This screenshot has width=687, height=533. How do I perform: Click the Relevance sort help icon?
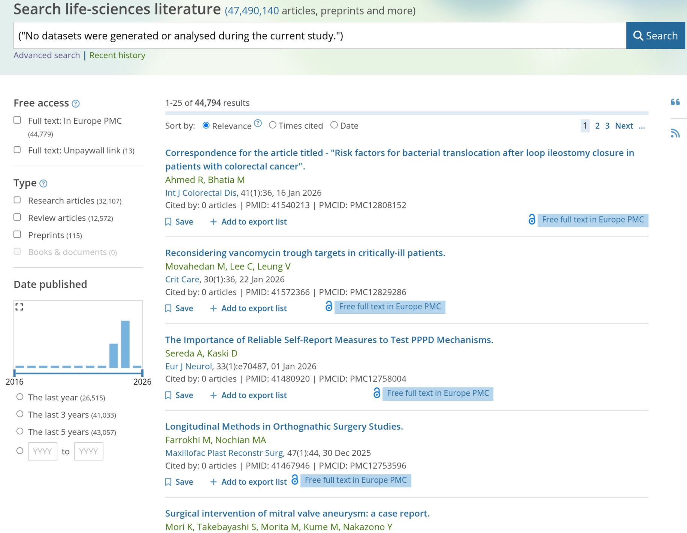point(258,123)
